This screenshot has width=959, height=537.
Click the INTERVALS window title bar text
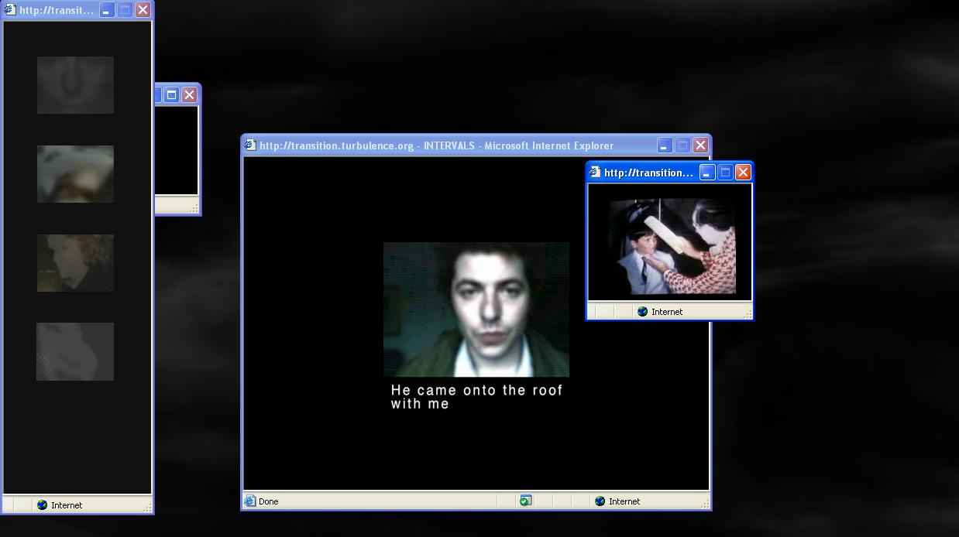pyautogui.click(x=437, y=145)
